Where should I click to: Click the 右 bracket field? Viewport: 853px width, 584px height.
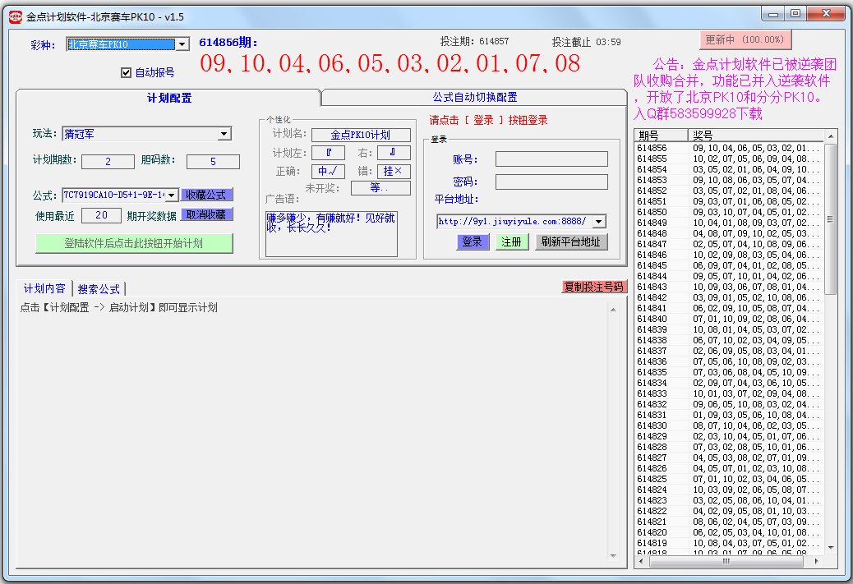(x=394, y=153)
